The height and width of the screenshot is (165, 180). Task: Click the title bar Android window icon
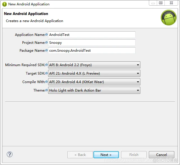[5, 4]
